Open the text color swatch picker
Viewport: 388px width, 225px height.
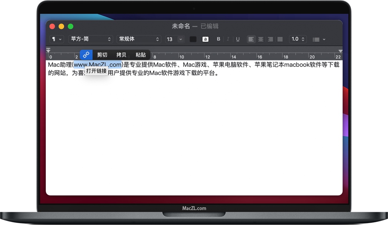point(193,39)
